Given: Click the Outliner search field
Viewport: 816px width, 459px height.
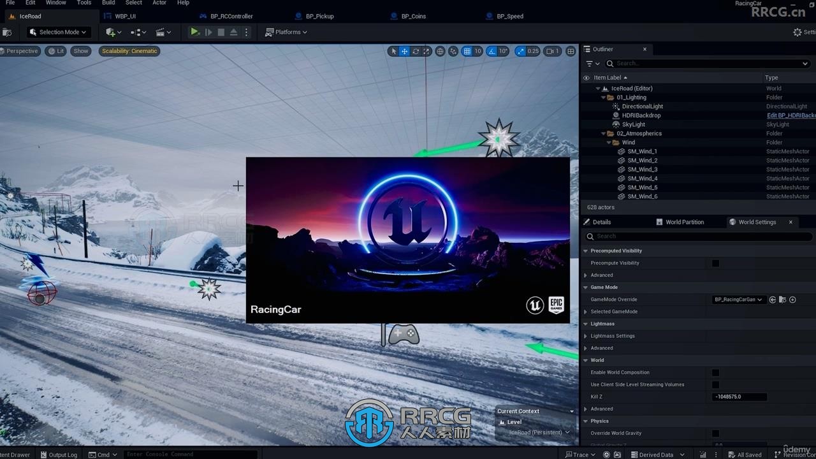Looking at the screenshot, I should (x=707, y=63).
